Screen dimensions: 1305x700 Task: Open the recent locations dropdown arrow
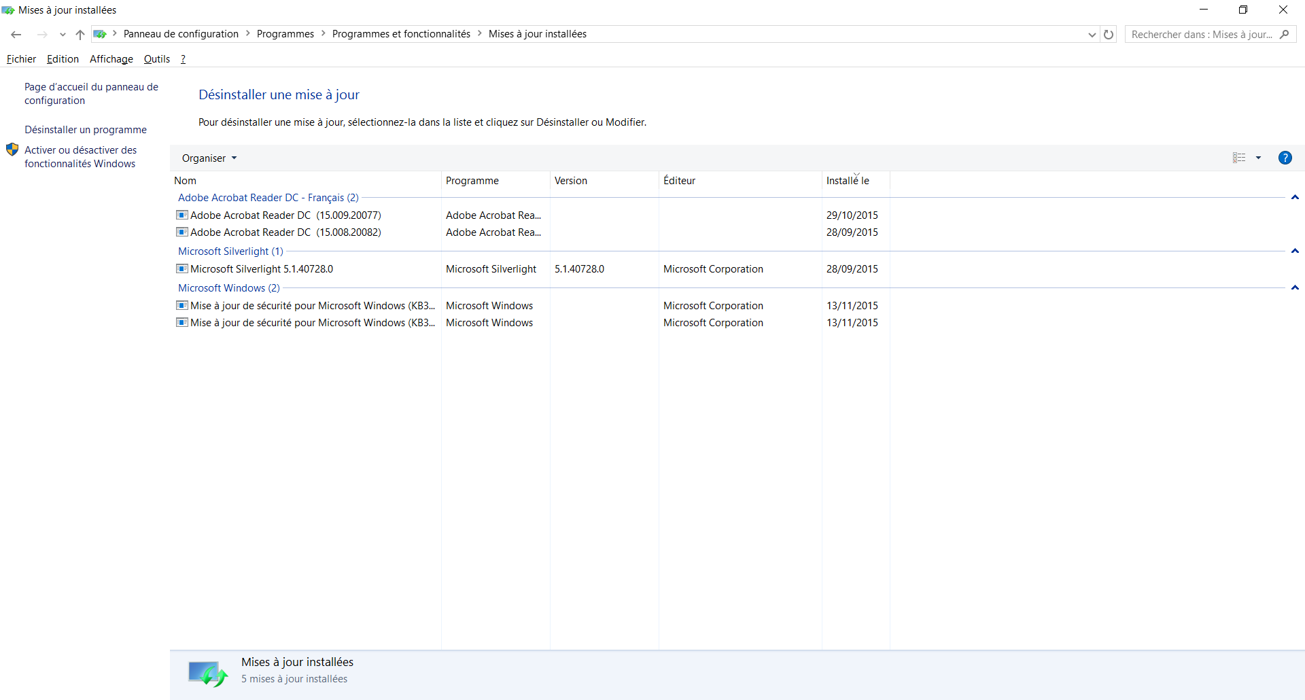click(x=63, y=35)
